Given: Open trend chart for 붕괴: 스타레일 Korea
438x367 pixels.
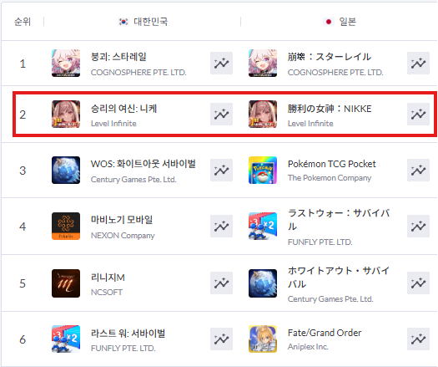Looking at the screenshot, I should coord(221,64).
